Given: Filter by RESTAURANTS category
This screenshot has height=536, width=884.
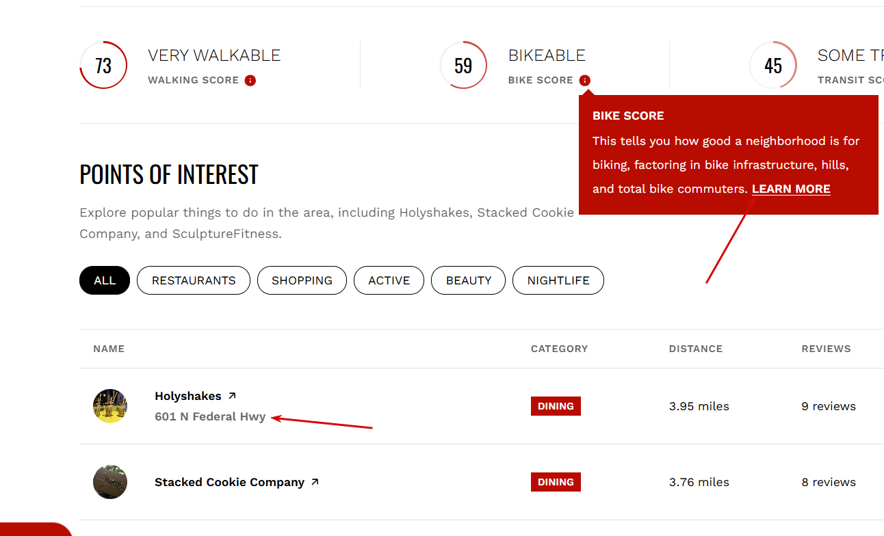Looking at the screenshot, I should (x=194, y=280).
